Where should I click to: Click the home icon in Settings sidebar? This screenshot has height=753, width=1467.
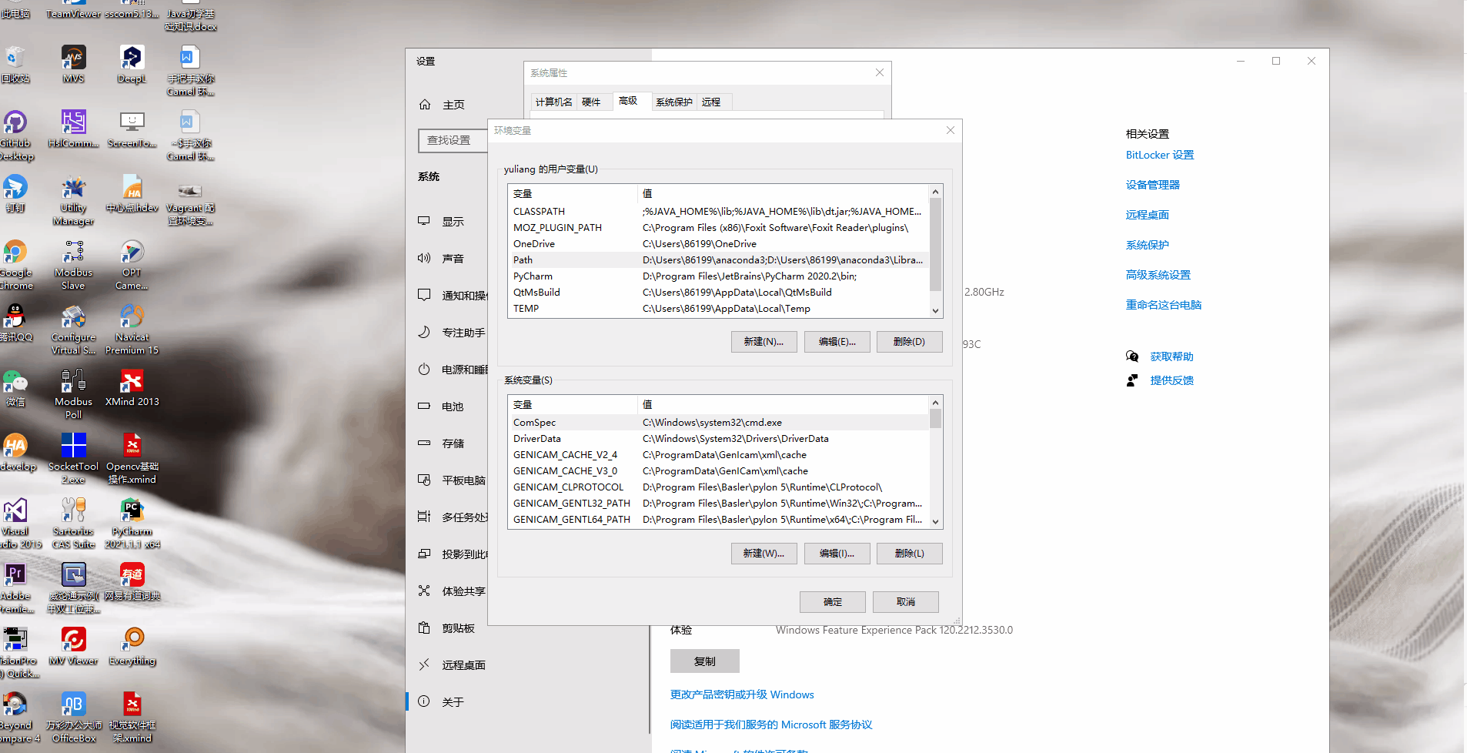pos(425,105)
